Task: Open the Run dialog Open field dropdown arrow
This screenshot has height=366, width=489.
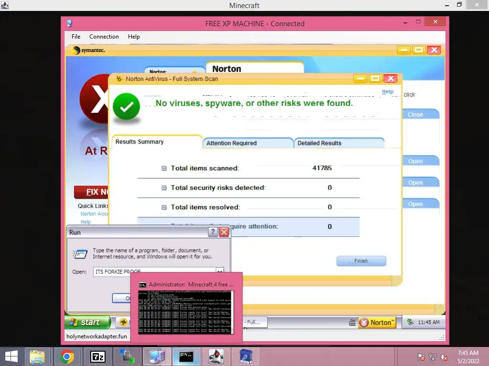Action: [x=220, y=272]
